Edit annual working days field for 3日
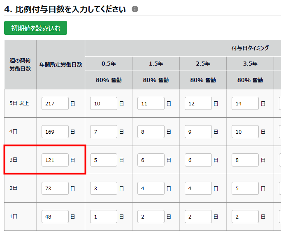Screen dimensions: 281x235 pos(55,160)
